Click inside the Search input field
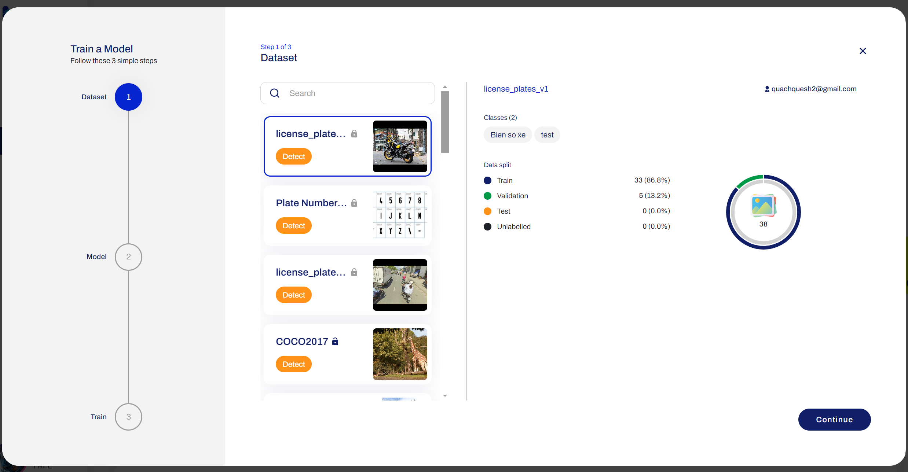Image resolution: width=908 pixels, height=472 pixels. [x=348, y=93]
